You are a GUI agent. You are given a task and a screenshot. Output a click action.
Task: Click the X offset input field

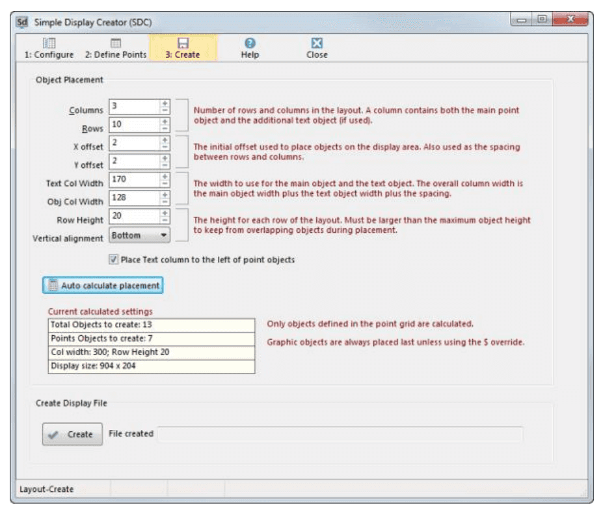[x=133, y=143]
